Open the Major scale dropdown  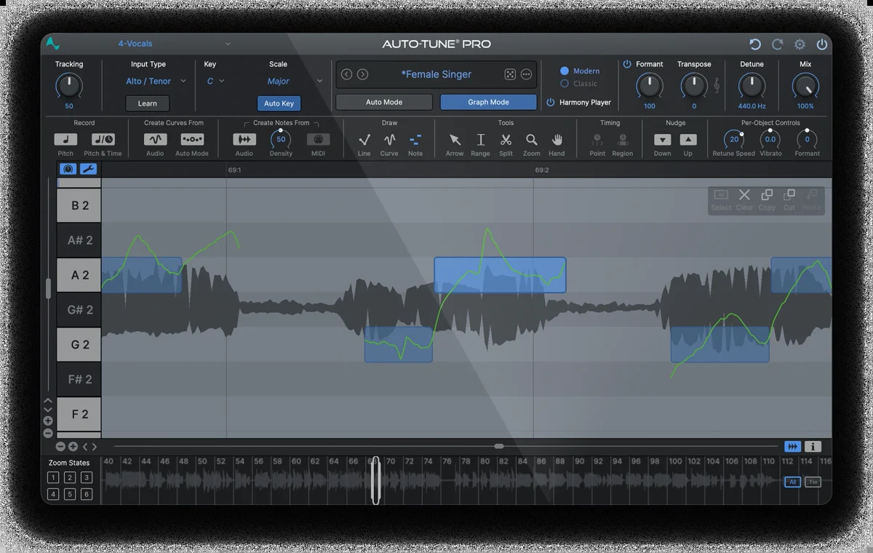pyautogui.click(x=294, y=81)
